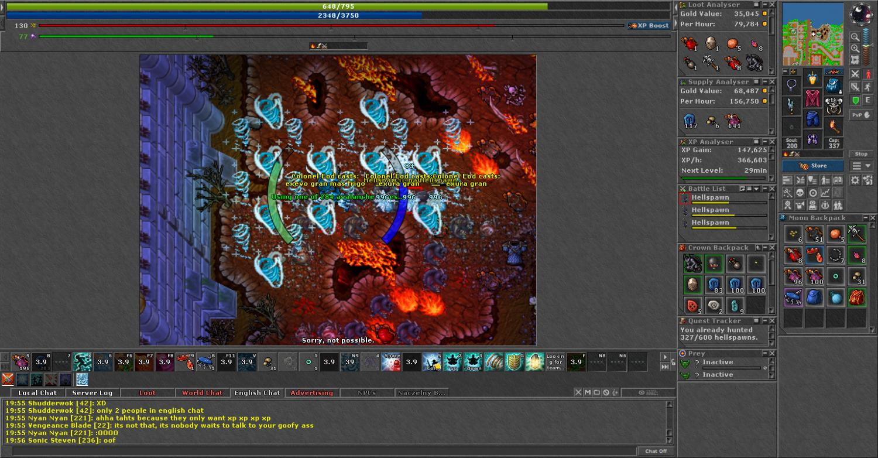Viewport: 878px width, 458px height.
Task: Toggle the crossed swords offensive stance
Action: [855, 74]
